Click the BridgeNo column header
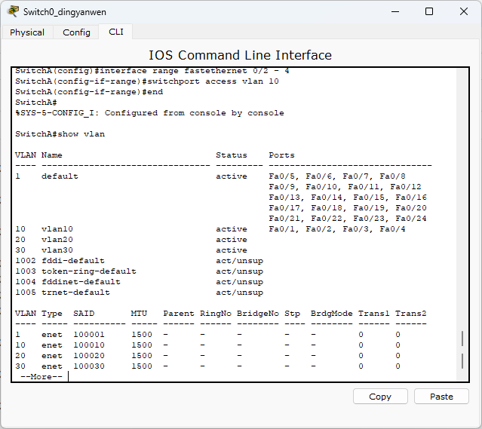 click(x=258, y=314)
